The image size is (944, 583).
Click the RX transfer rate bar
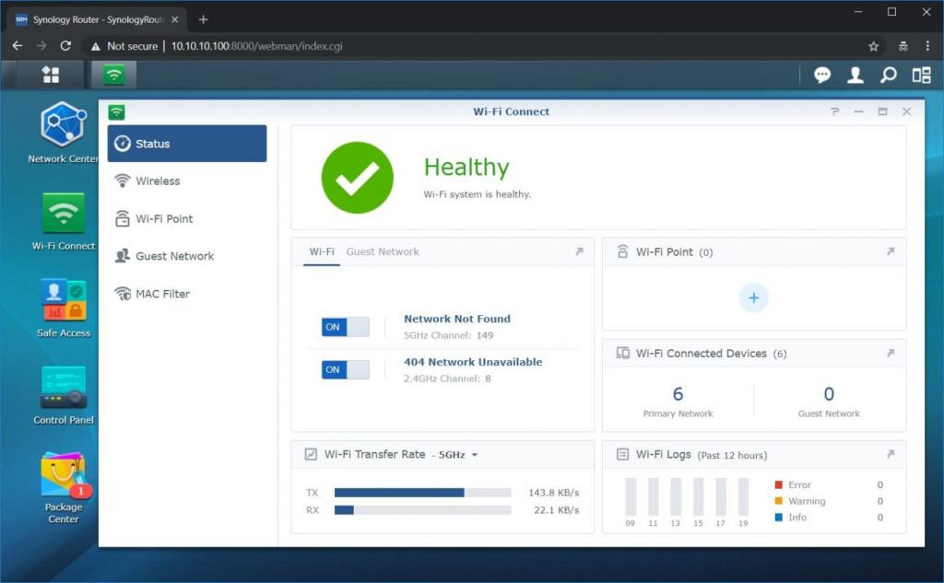tap(422, 510)
